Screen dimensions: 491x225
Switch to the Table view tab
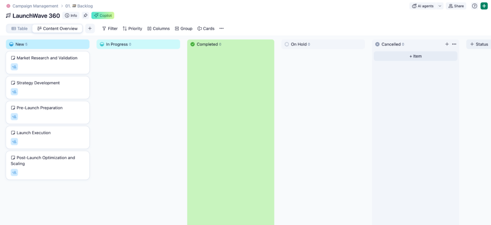20,29
